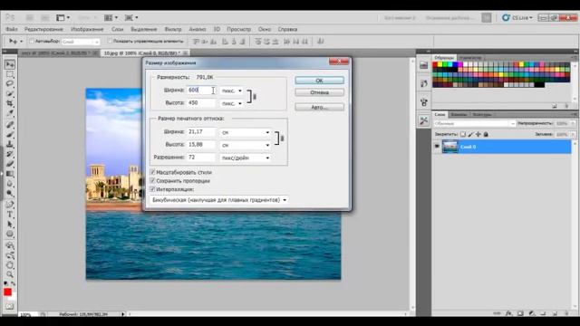Enable Показать управляющие элементы checkbox
Viewport: 580px width, 326px height.
(x=110, y=42)
